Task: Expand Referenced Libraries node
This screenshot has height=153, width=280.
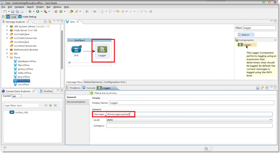Action: 7,50
